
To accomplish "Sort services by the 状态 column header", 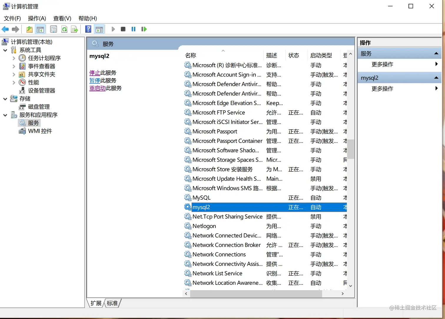I will (296, 55).
